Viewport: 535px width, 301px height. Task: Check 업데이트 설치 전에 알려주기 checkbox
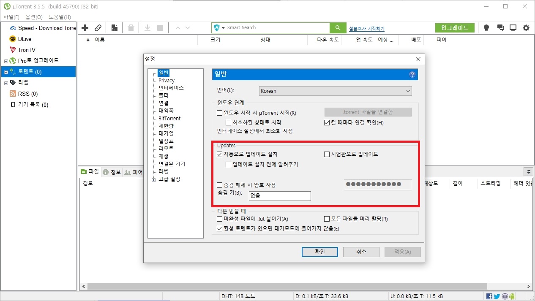tap(229, 164)
